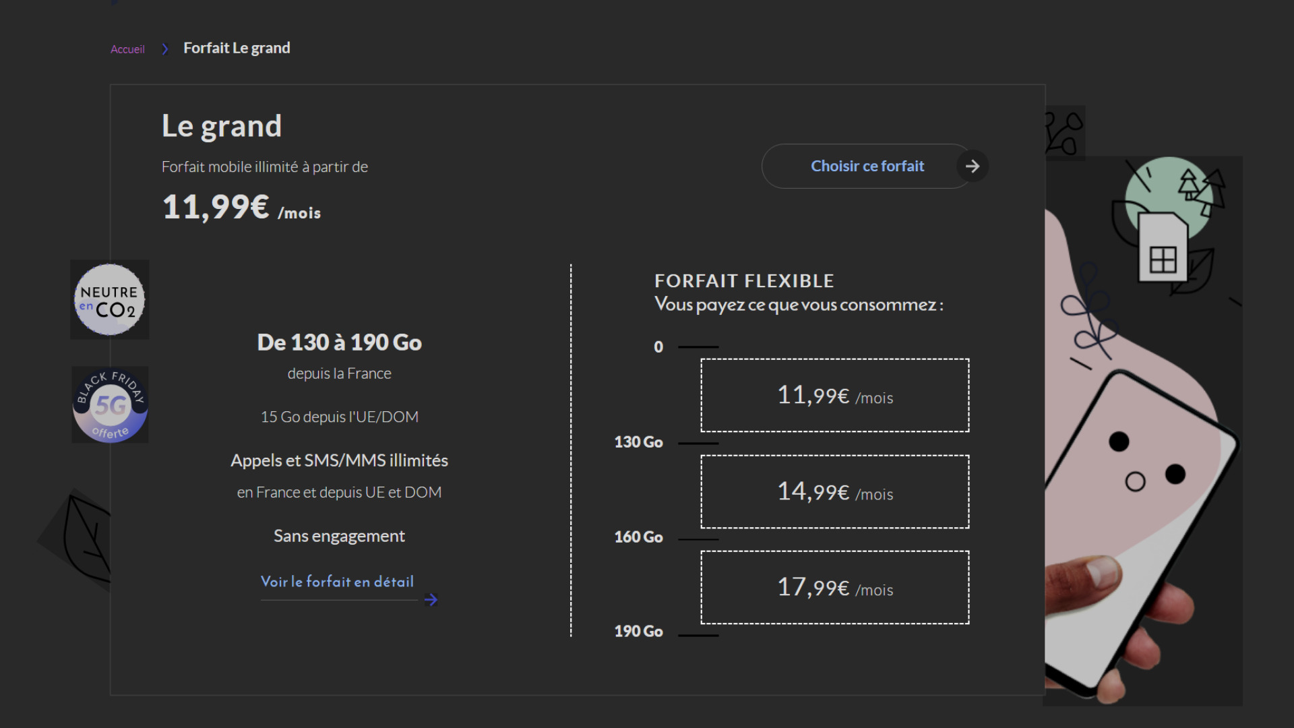Click the Le grand heading
Screen dimensions: 1294x728
tap(222, 126)
